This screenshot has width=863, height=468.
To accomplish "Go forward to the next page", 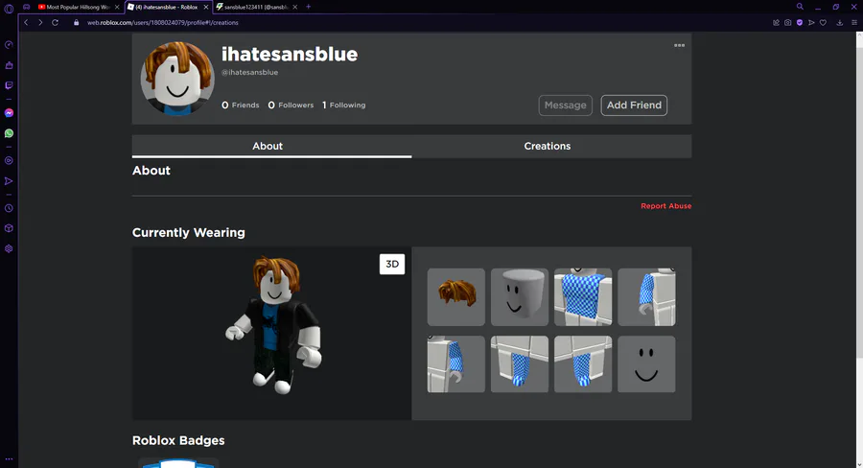I will [x=40, y=23].
